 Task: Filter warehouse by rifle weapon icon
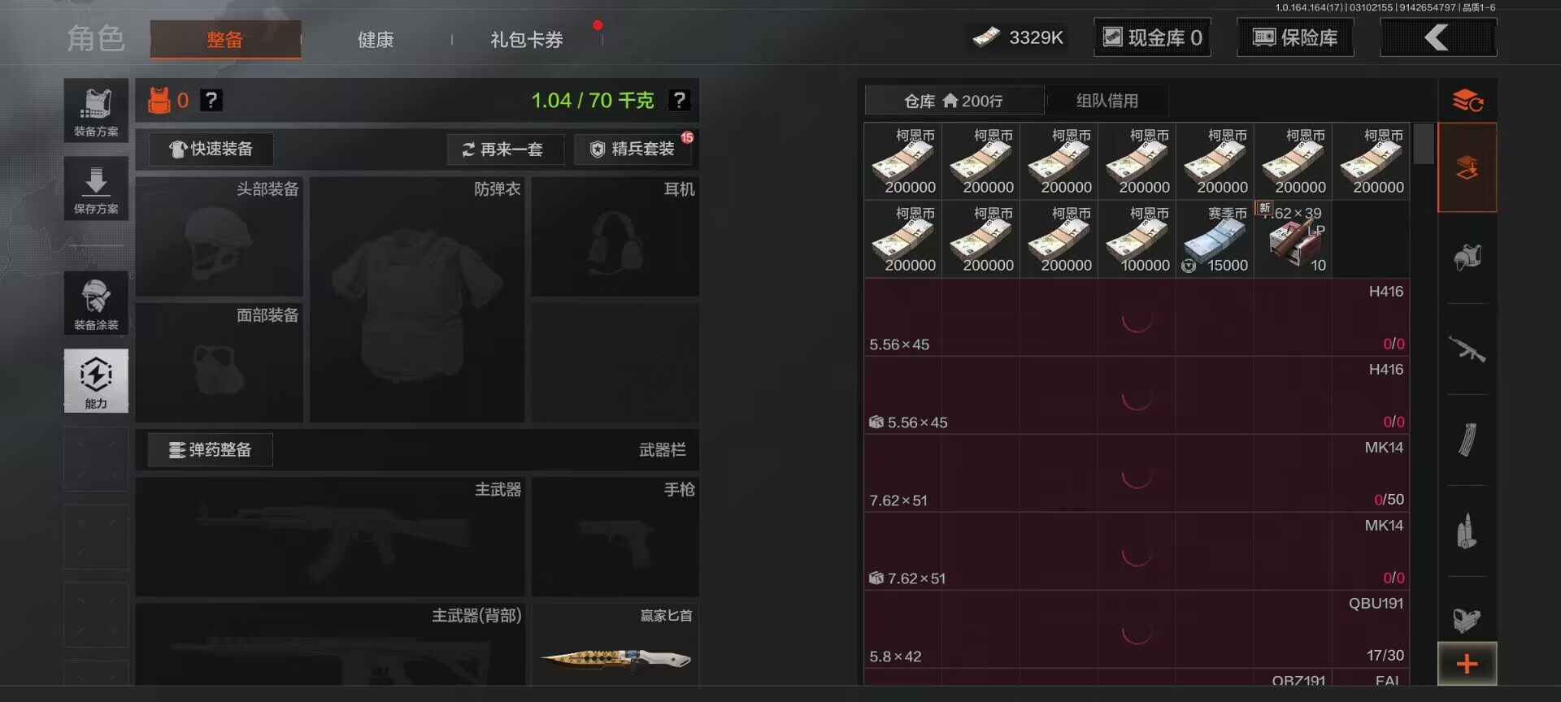[x=1468, y=349]
